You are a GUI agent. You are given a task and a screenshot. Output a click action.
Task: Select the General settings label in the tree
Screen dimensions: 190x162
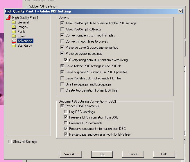click(x=23, y=22)
